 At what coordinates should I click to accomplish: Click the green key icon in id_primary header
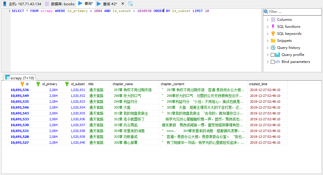coord(38,84)
